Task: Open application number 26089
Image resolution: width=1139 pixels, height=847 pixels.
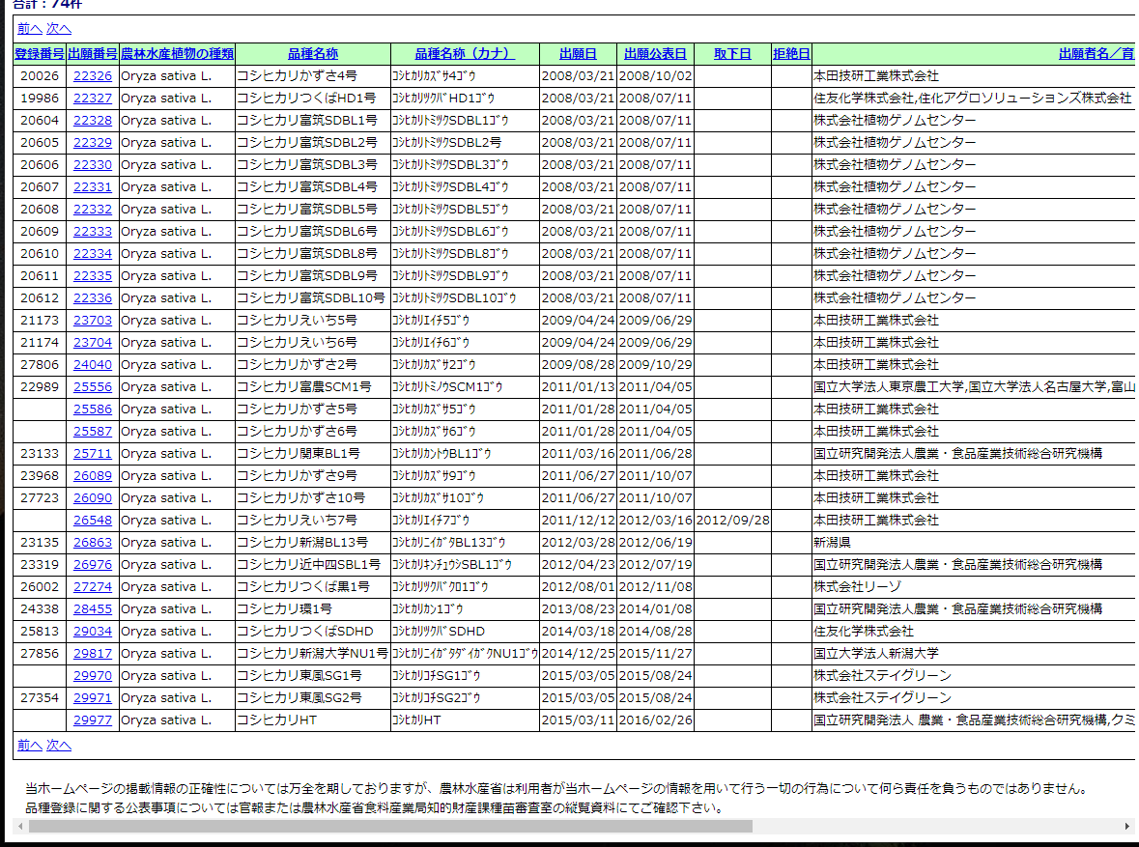Action: [92, 476]
